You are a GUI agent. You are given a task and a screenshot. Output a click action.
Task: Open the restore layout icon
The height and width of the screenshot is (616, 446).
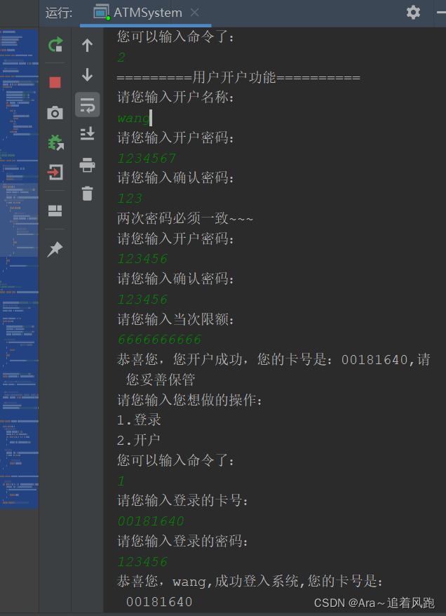click(55, 211)
